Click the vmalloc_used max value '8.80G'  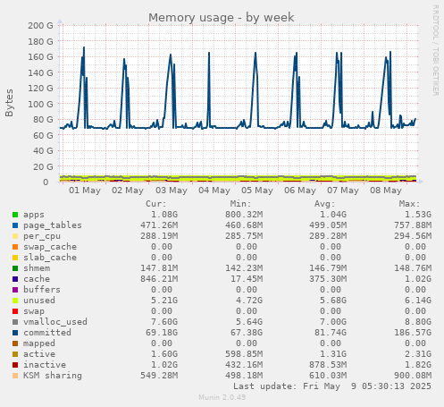418,322
